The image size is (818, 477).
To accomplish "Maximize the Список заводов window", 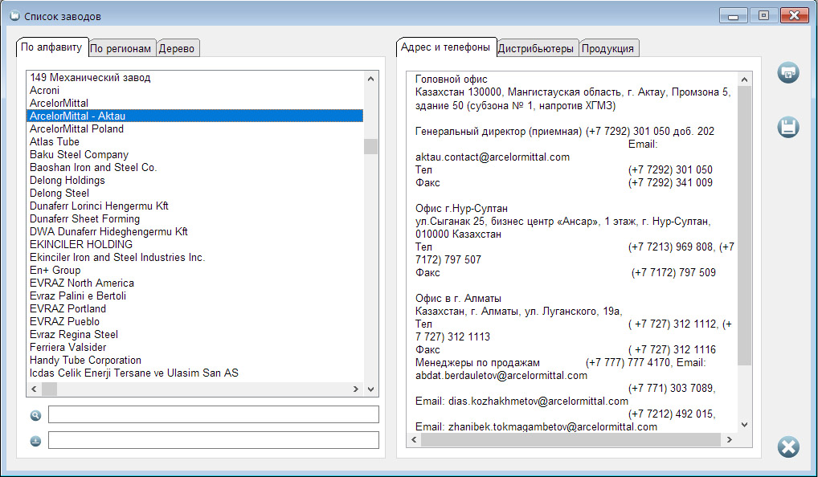I will (x=763, y=15).
